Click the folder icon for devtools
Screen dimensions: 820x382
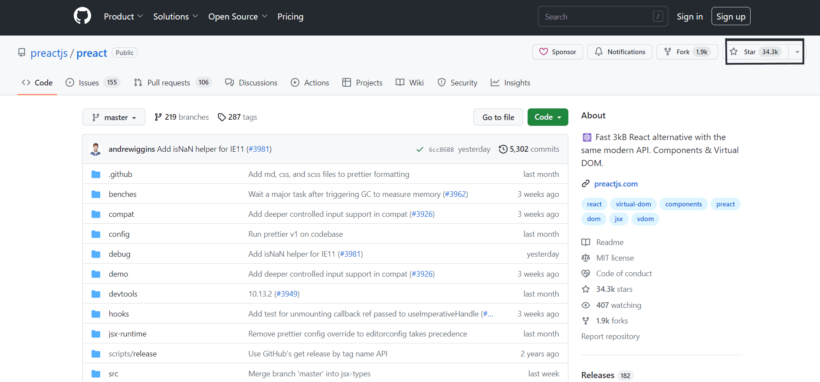click(x=96, y=294)
